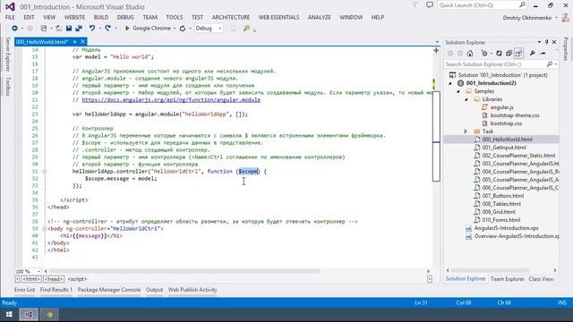The width and height of the screenshot is (573, 322).
Task: Select 010_Forms.html in Solution Explorer
Action: point(501,220)
